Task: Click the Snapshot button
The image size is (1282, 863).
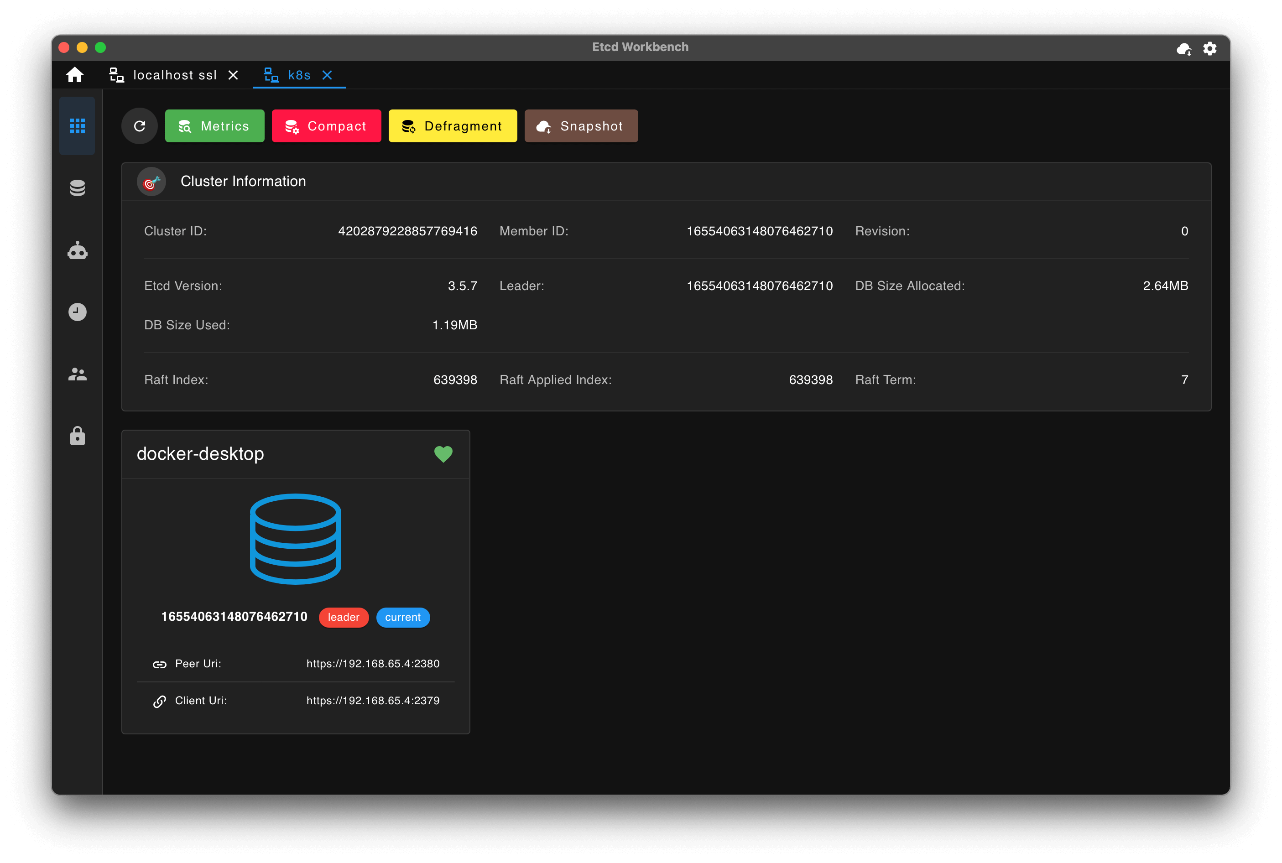Action: 581,126
